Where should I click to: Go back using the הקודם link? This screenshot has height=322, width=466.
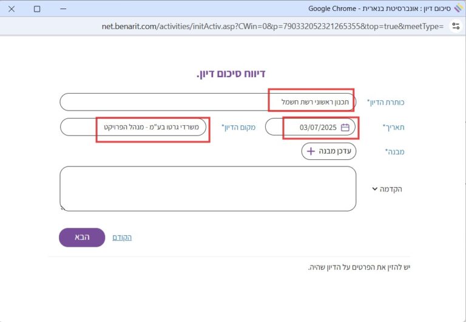[122, 238]
